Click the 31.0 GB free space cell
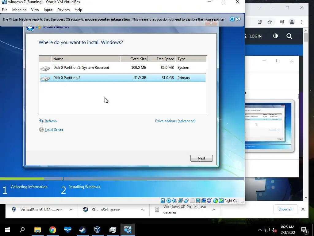 pyautogui.click(x=168, y=78)
